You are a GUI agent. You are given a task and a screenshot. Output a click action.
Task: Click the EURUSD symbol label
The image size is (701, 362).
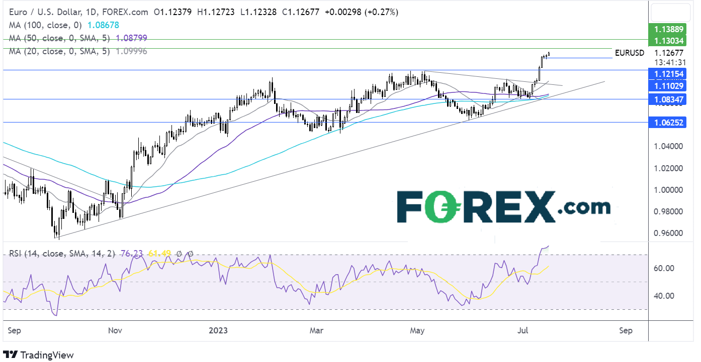coord(629,53)
